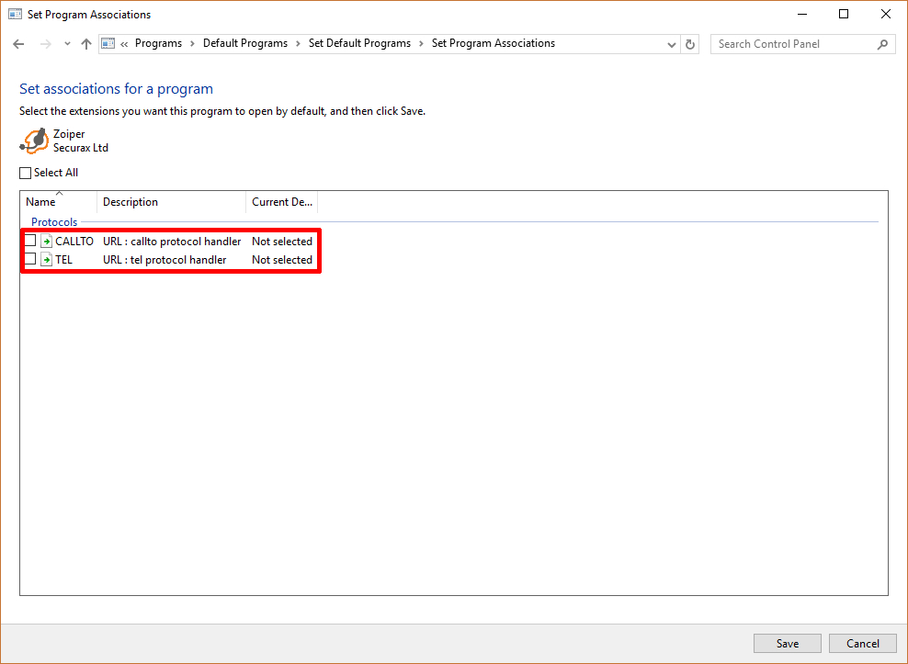The image size is (908, 664).
Task: Navigate to Default Programs breadcrumb
Action: click(x=244, y=43)
